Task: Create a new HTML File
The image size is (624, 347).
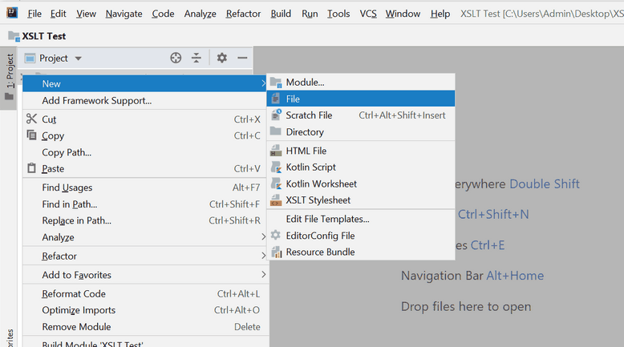Action: point(306,151)
